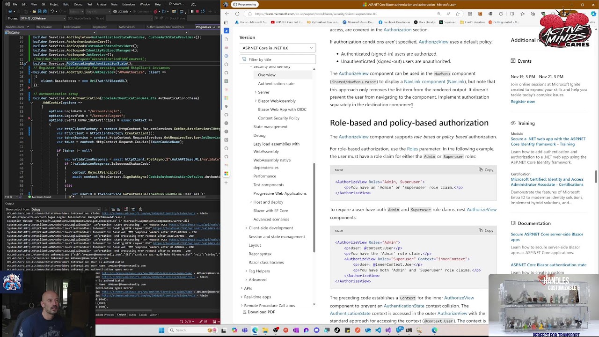Expand the Tag Helpers node
The image size is (599, 337).
click(246, 271)
